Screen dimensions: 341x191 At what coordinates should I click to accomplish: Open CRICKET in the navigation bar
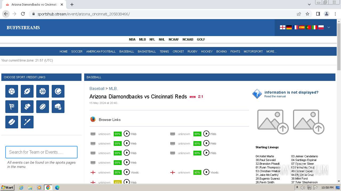pyautogui.click(x=178, y=51)
